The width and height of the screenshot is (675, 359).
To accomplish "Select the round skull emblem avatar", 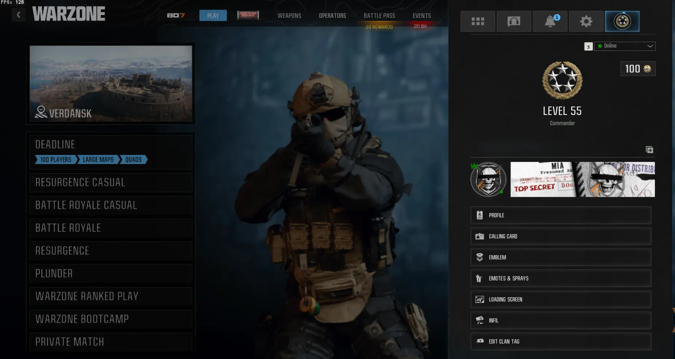I will [488, 179].
